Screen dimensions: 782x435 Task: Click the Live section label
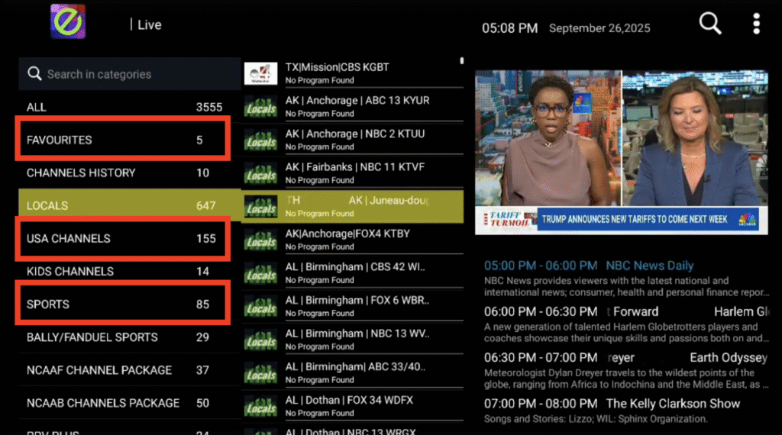pos(149,25)
